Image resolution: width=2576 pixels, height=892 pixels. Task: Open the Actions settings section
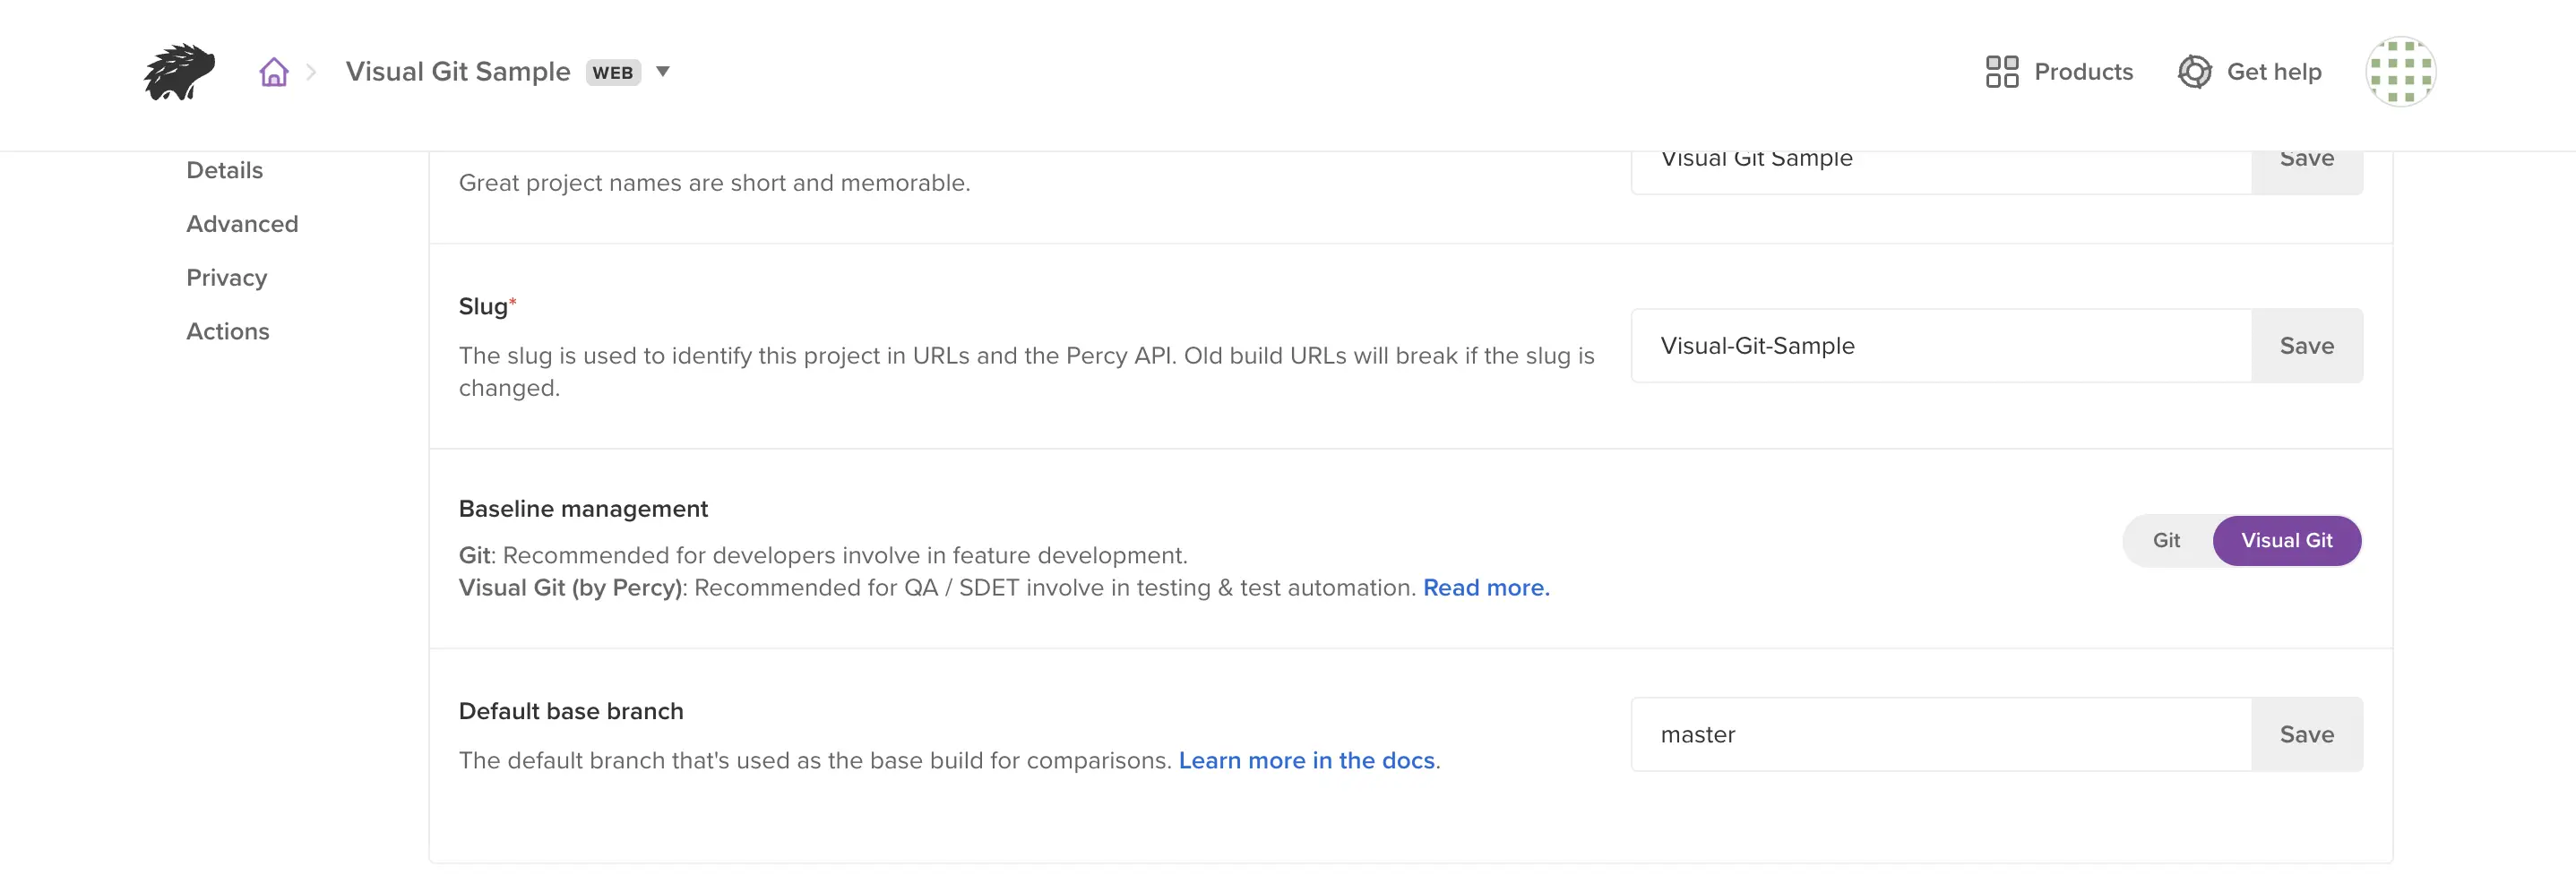tap(227, 332)
